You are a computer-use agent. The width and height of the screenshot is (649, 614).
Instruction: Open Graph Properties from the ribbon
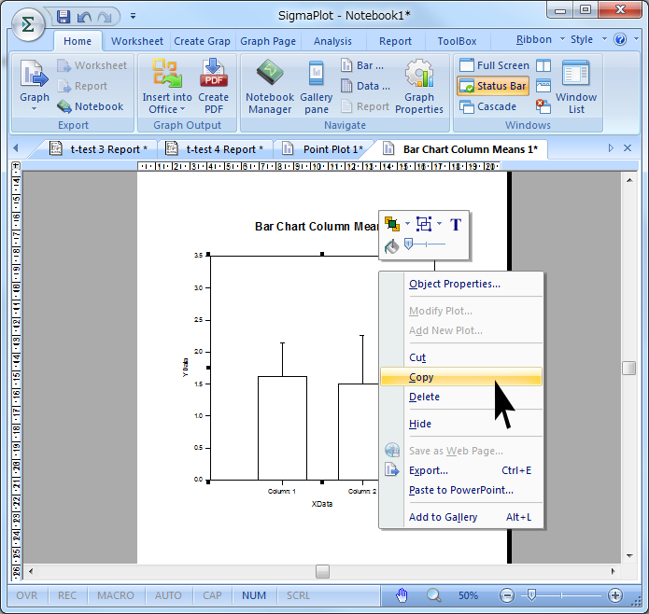click(419, 87)
